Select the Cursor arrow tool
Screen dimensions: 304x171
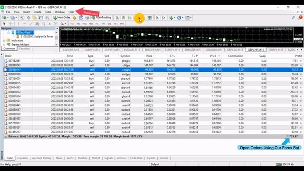tap(4, 24)
